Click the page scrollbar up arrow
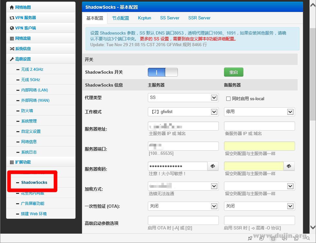This screenshot has height=243, width=316. click(x=313, y=5)
